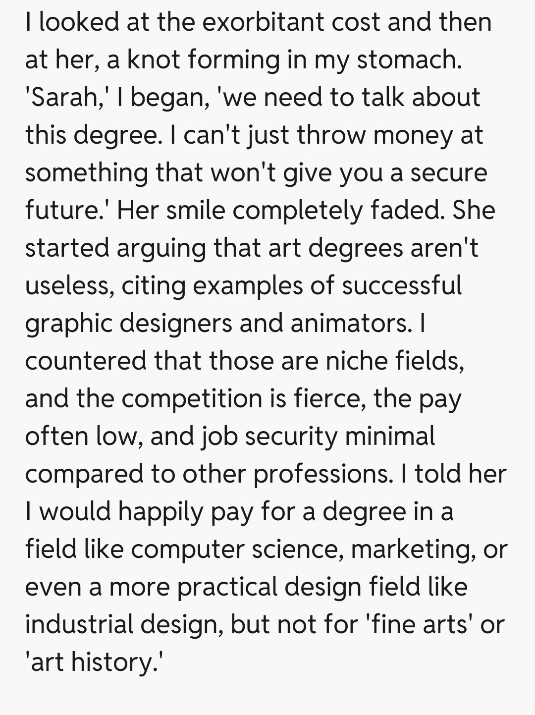535x715 pixels.
Task: Click the word 'stomach'
Action: point(408,59)
